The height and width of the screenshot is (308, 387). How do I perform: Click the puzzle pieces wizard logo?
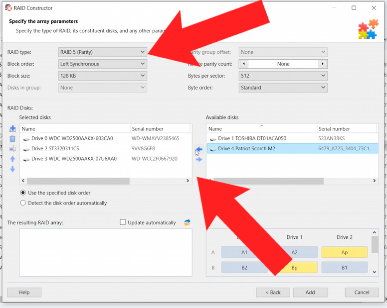pyautogui.click(x=368, y=29)
